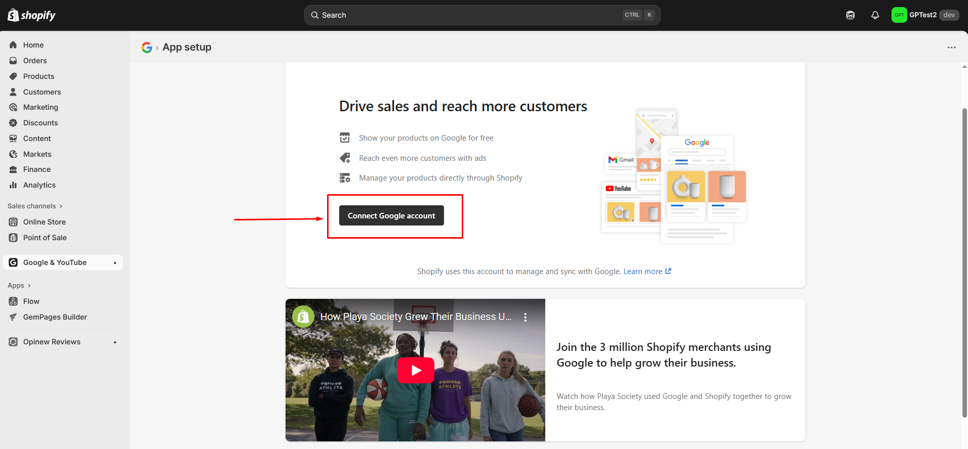Go to Orders in the sidebar
Screen dimensions: 968x449
click(35, 61)
